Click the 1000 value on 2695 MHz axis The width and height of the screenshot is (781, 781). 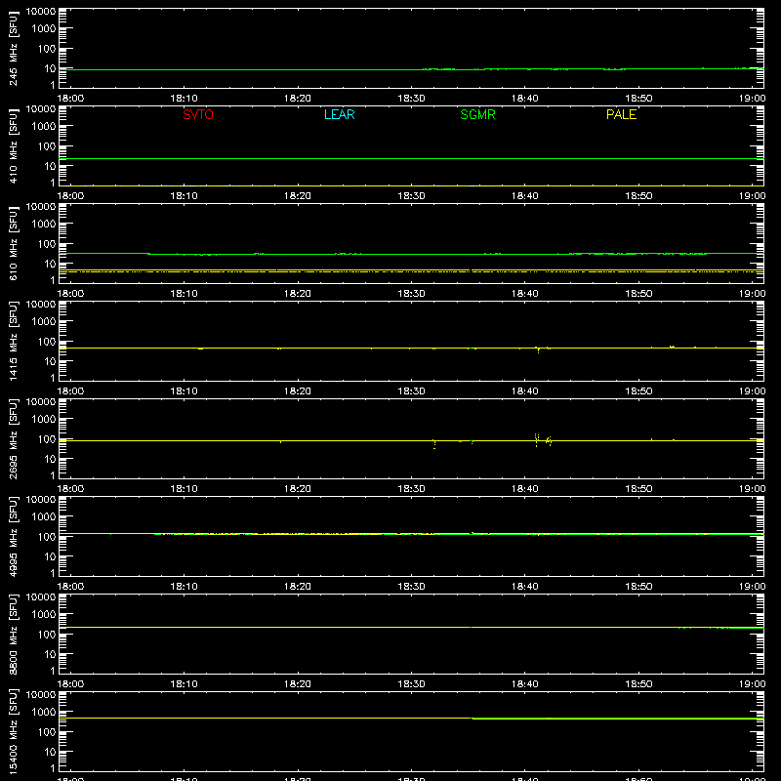[44, 420]
